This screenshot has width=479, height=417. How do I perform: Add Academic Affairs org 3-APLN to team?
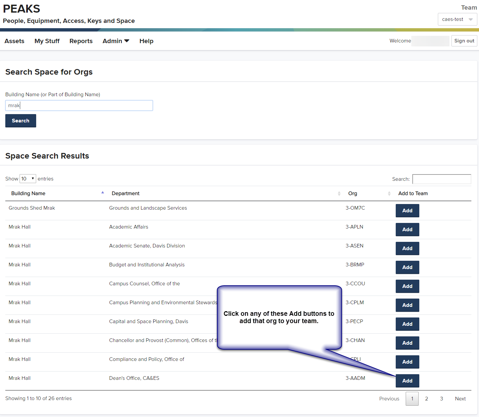click(x=407, y=230)
